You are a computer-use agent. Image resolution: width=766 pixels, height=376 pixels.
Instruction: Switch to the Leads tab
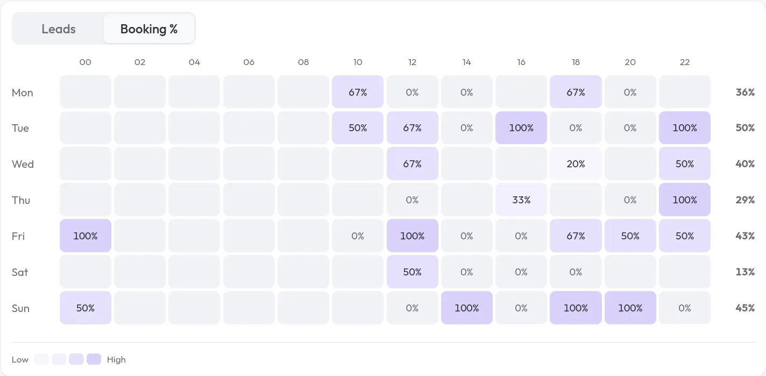pyautogui.click(x=59, y=29)
